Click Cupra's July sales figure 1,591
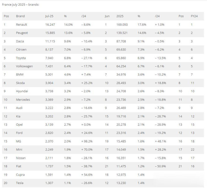Image resolution: width=207 pixels, height=188 pixels. point(49,175)
